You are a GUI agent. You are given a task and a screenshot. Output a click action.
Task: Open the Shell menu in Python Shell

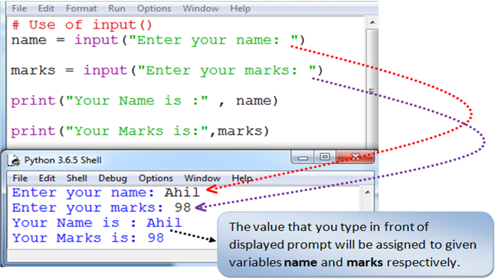click(77, 178)
